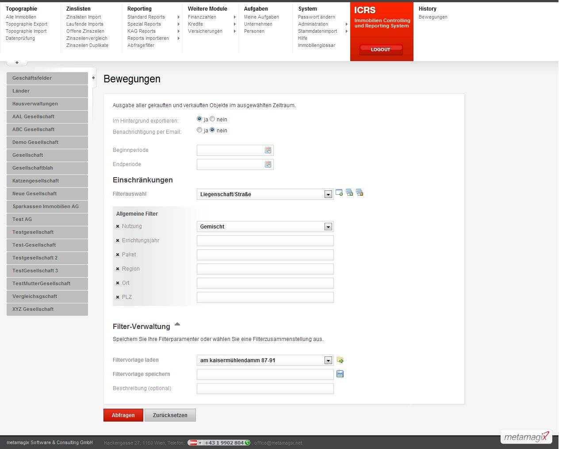Open the Meine Aufgaben link
This screenshot has height=449, width=566.
click(x=261, y=17)
